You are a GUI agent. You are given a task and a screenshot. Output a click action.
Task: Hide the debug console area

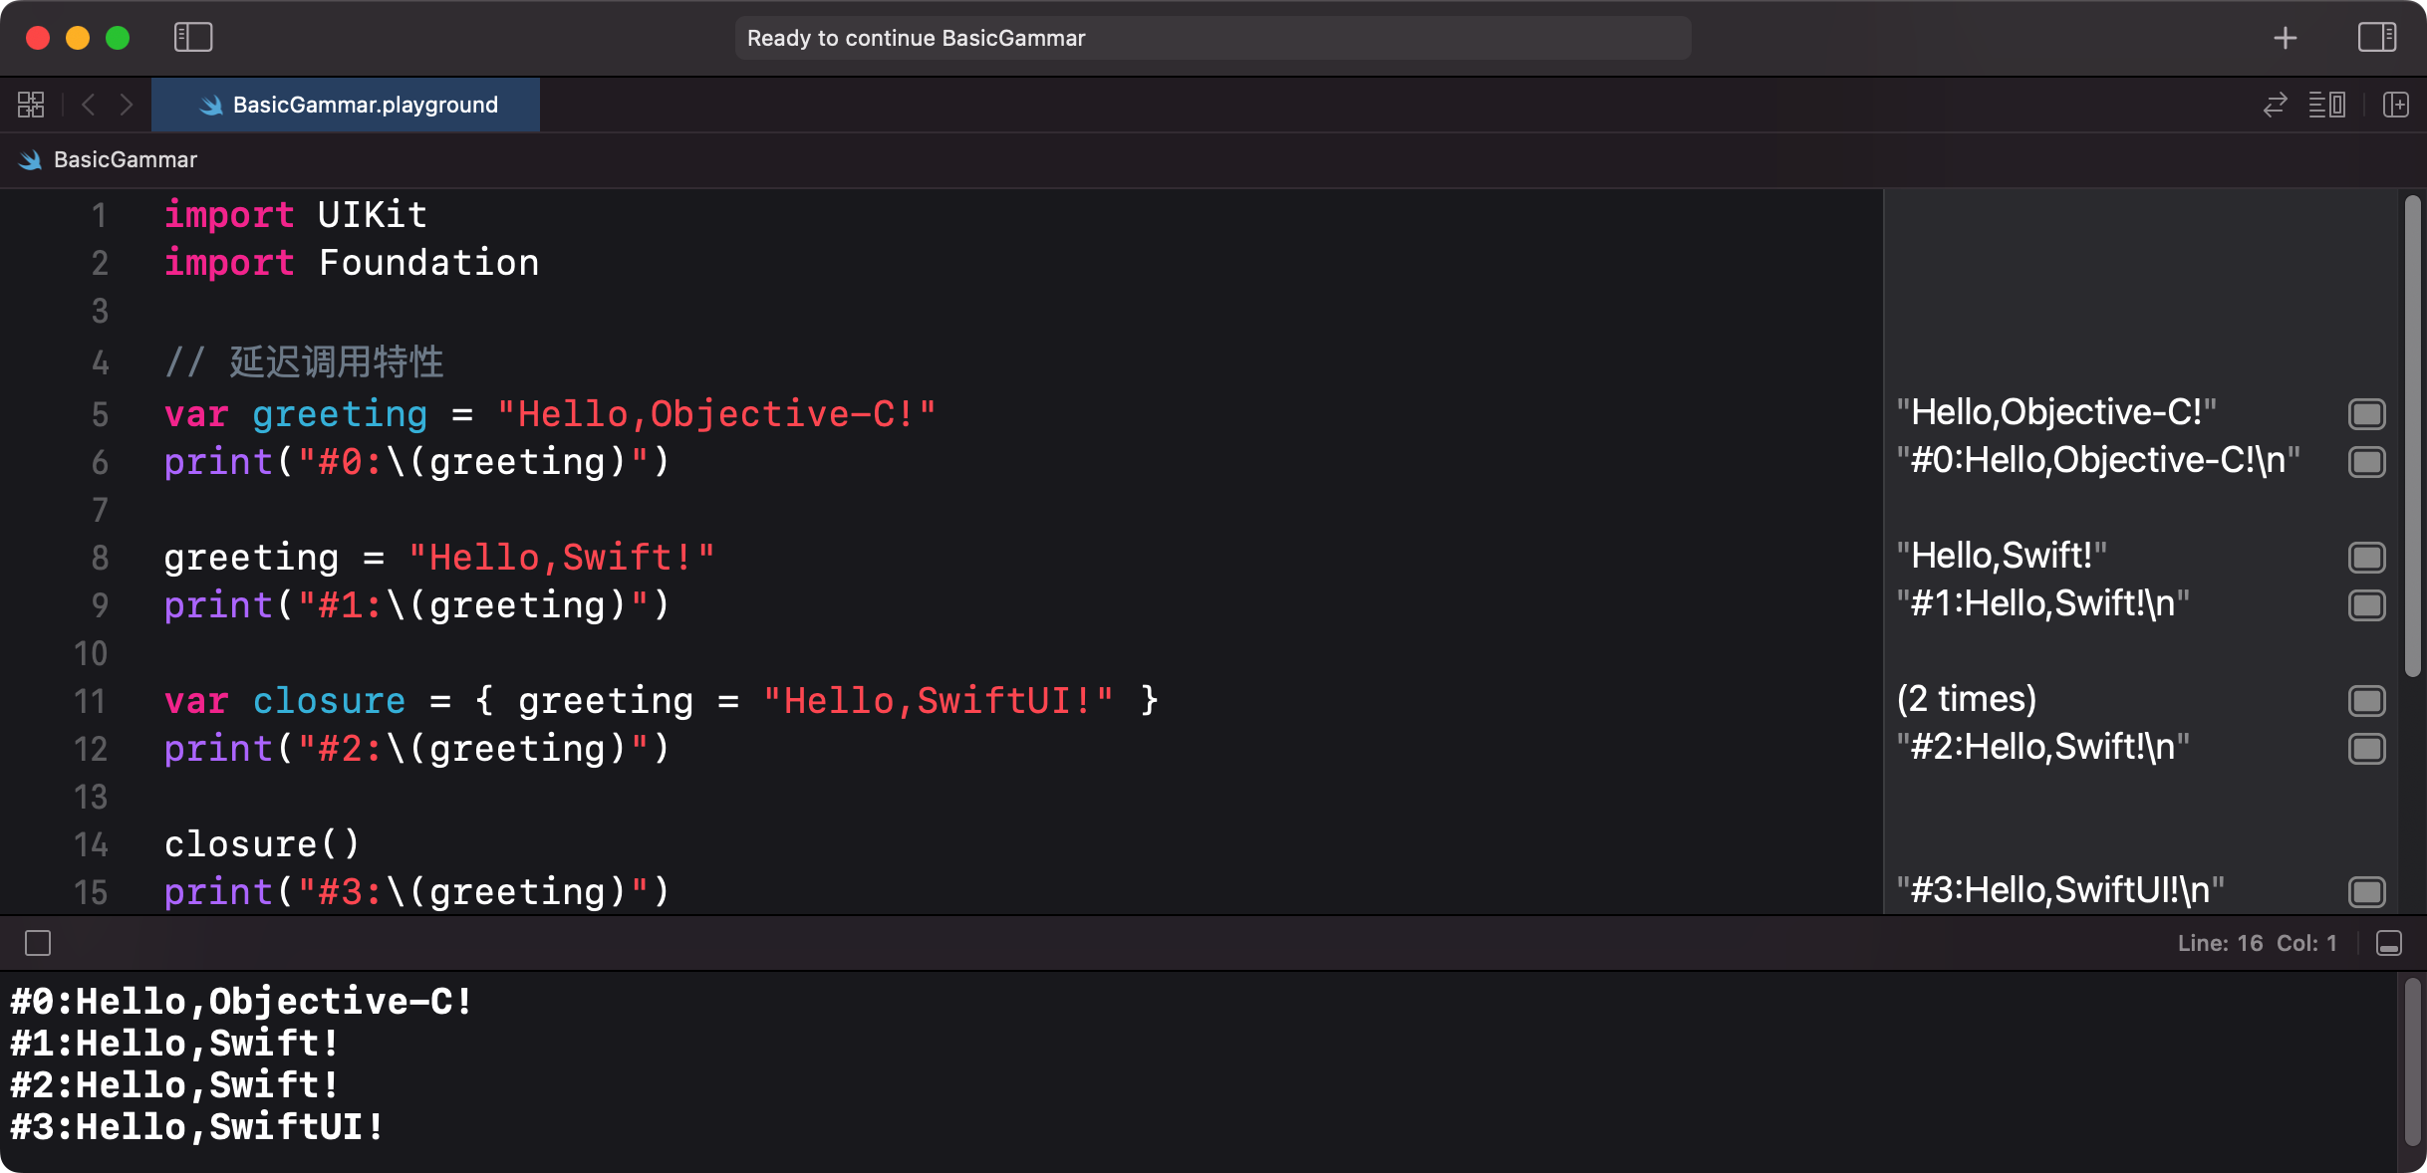pyautogui.click(x=2389, y=943)
